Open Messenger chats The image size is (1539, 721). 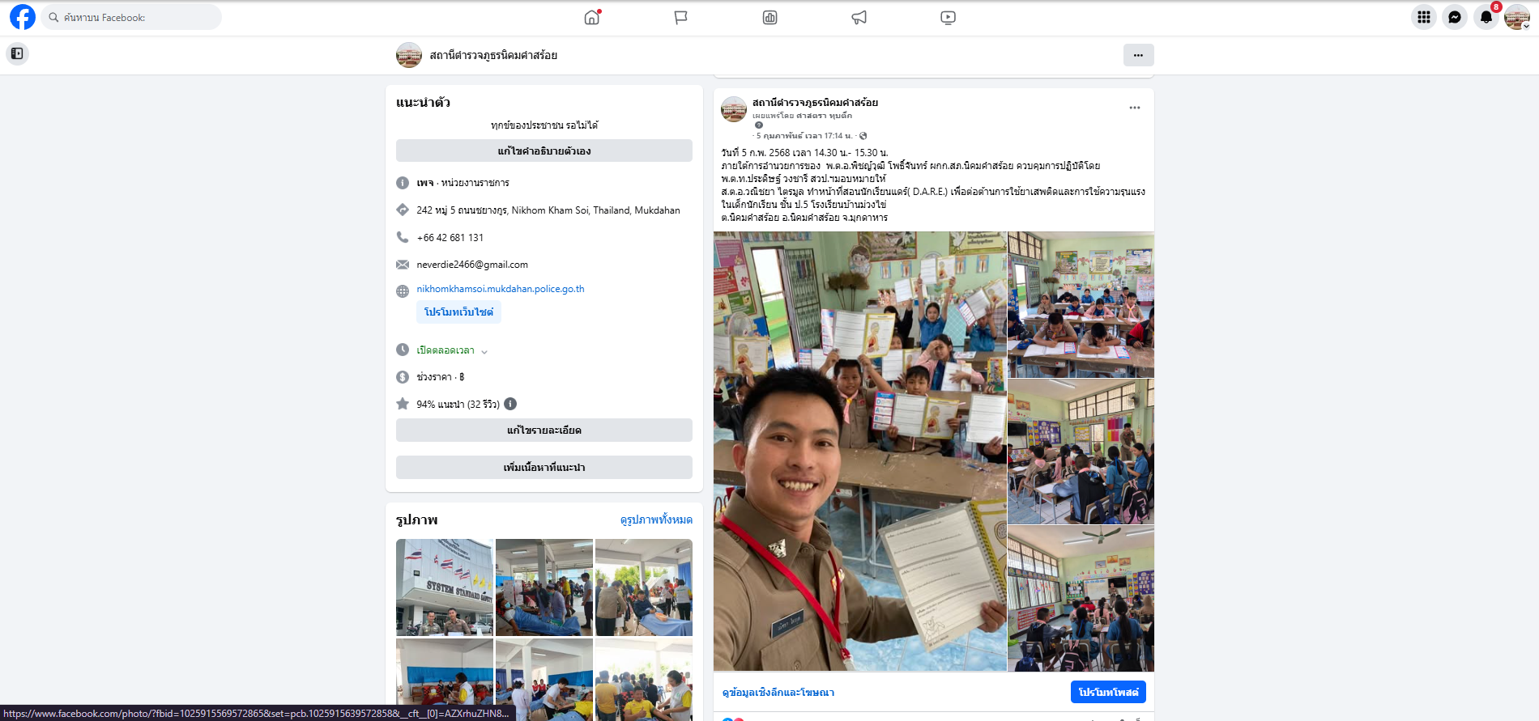point(1455,17)
